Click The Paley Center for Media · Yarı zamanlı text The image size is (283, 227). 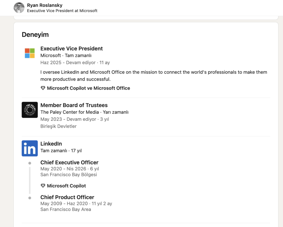84,112
